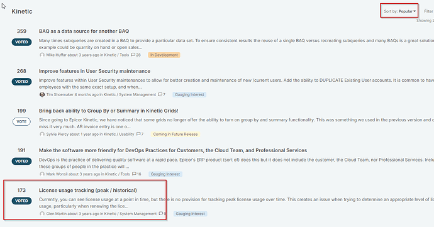Click the 173 vote count

tap(21, 190)
